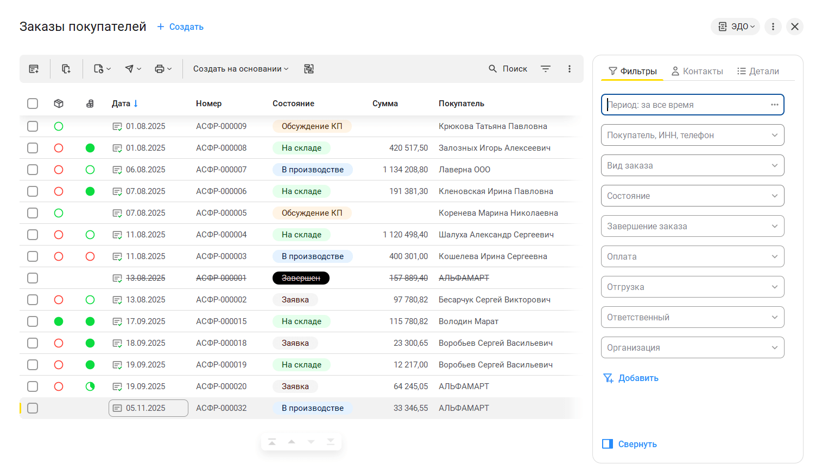Click the list settings filter icon beside Поиск
Viewport: 822px width, 471px height.
coord(546,69)
